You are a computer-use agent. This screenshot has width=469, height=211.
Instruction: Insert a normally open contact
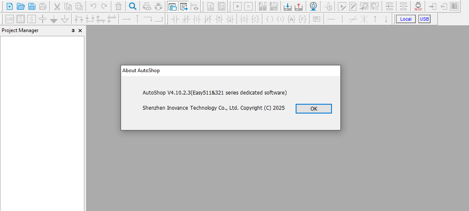point(175,19)
